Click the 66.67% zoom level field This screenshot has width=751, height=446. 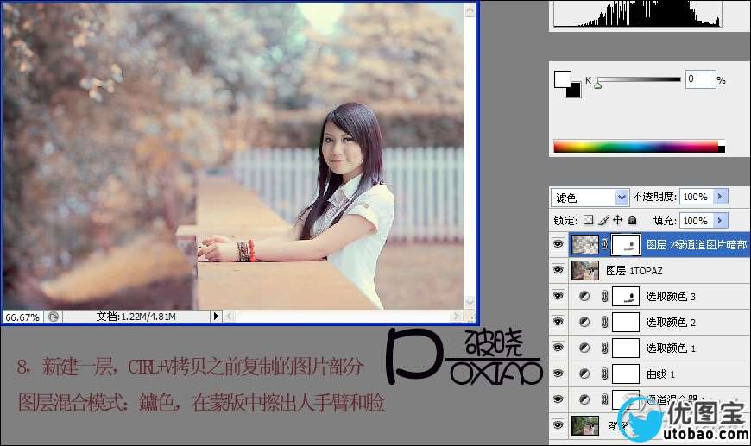[22, 317]
